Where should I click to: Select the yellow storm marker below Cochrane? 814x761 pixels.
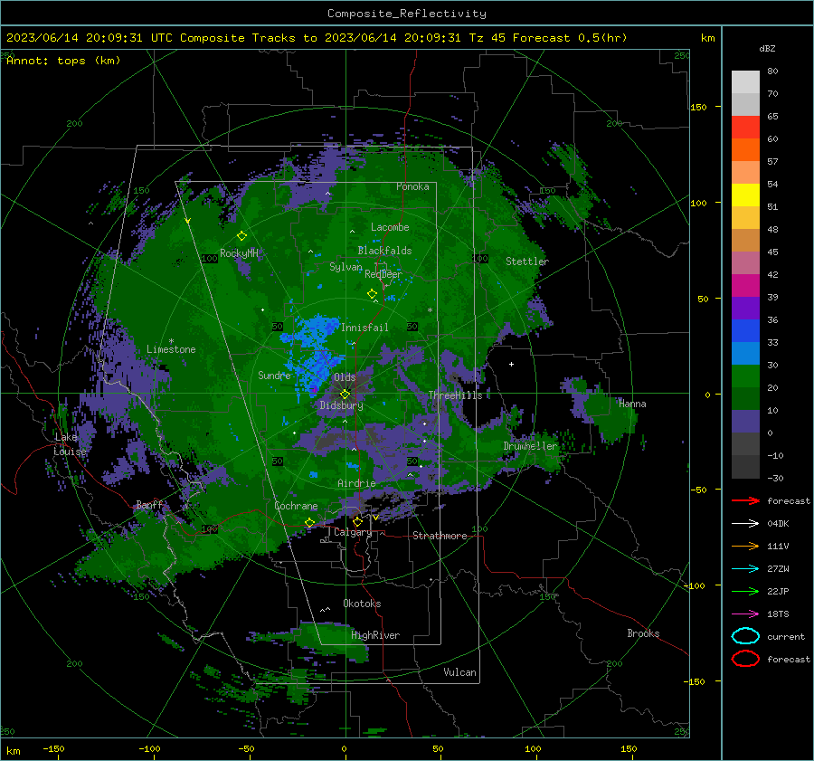click(309, 522)
